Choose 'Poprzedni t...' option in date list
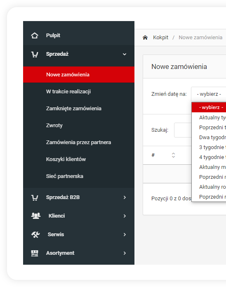226x287 pixels. point(209,127)
